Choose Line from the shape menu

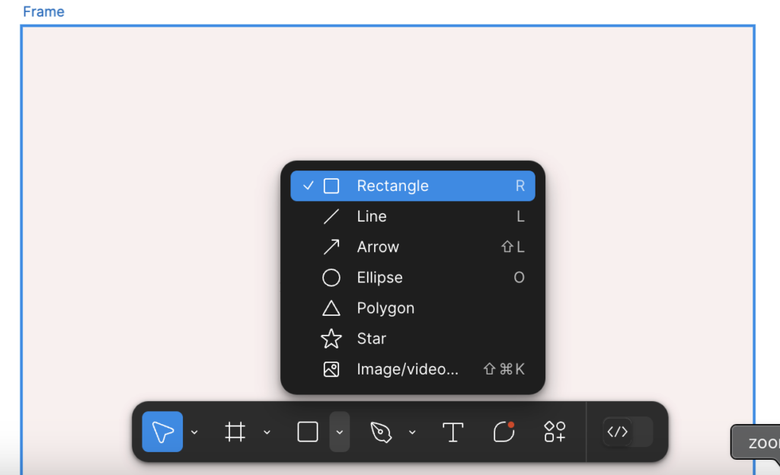pyautogui.click(x=413, y=217)
